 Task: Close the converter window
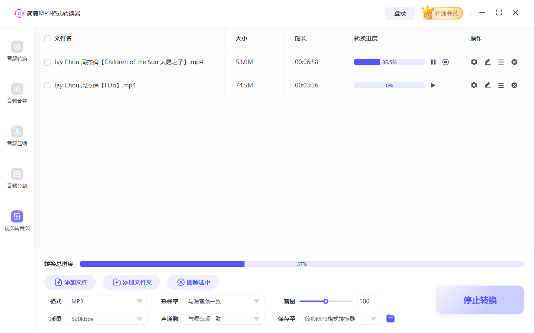click(x=516, y=12)
